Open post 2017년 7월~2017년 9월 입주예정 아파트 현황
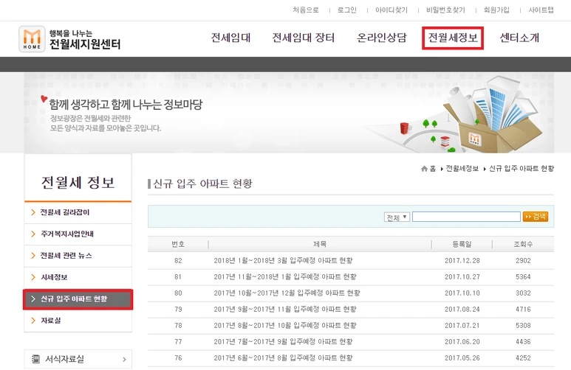The image size is (571, 370). coord(284,342)
